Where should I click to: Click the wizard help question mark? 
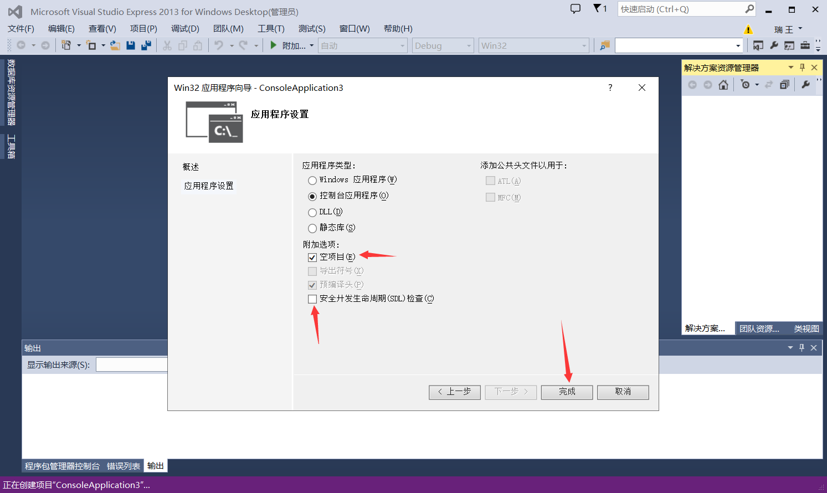[610, 88]
